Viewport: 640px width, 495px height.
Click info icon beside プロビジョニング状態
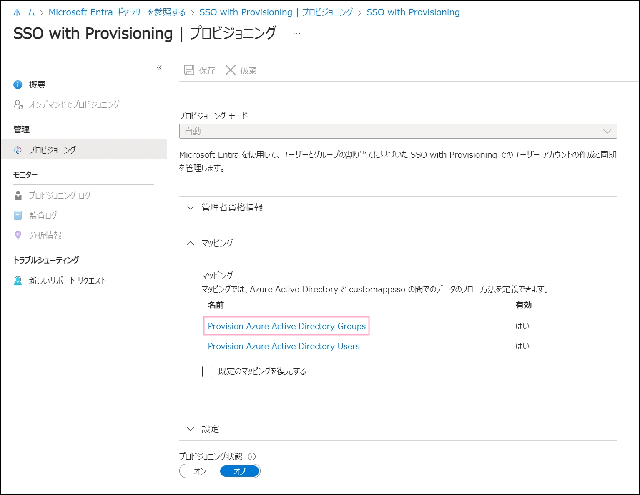point(252,456)
